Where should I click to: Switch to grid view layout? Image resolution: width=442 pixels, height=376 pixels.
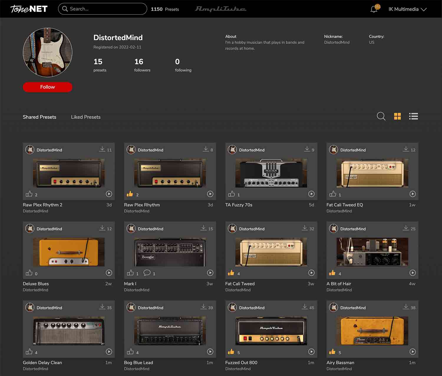(397, 116)
